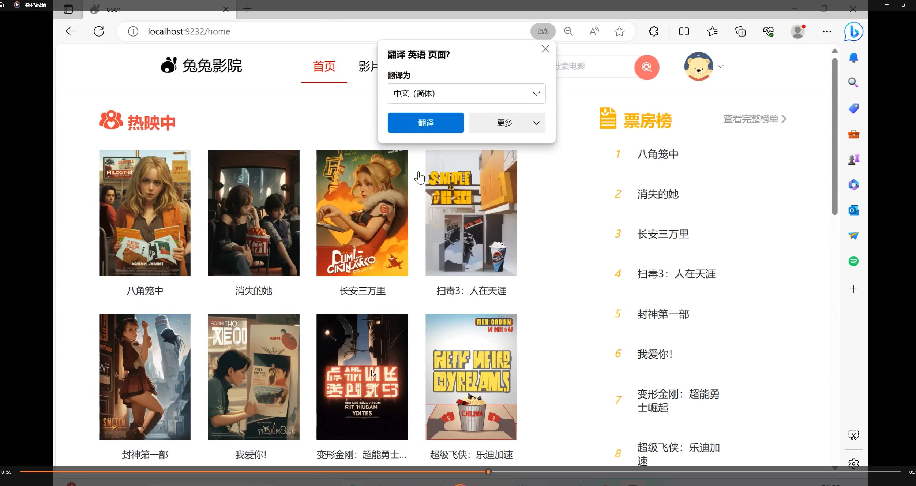Open the Games chess icon in sidebar
Viewport: 916px width, 486px height.
[x=853, y=159]
